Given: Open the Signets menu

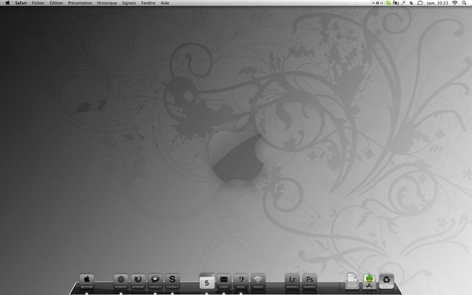Looking at the screenshot, I should [x=129, y=3].
